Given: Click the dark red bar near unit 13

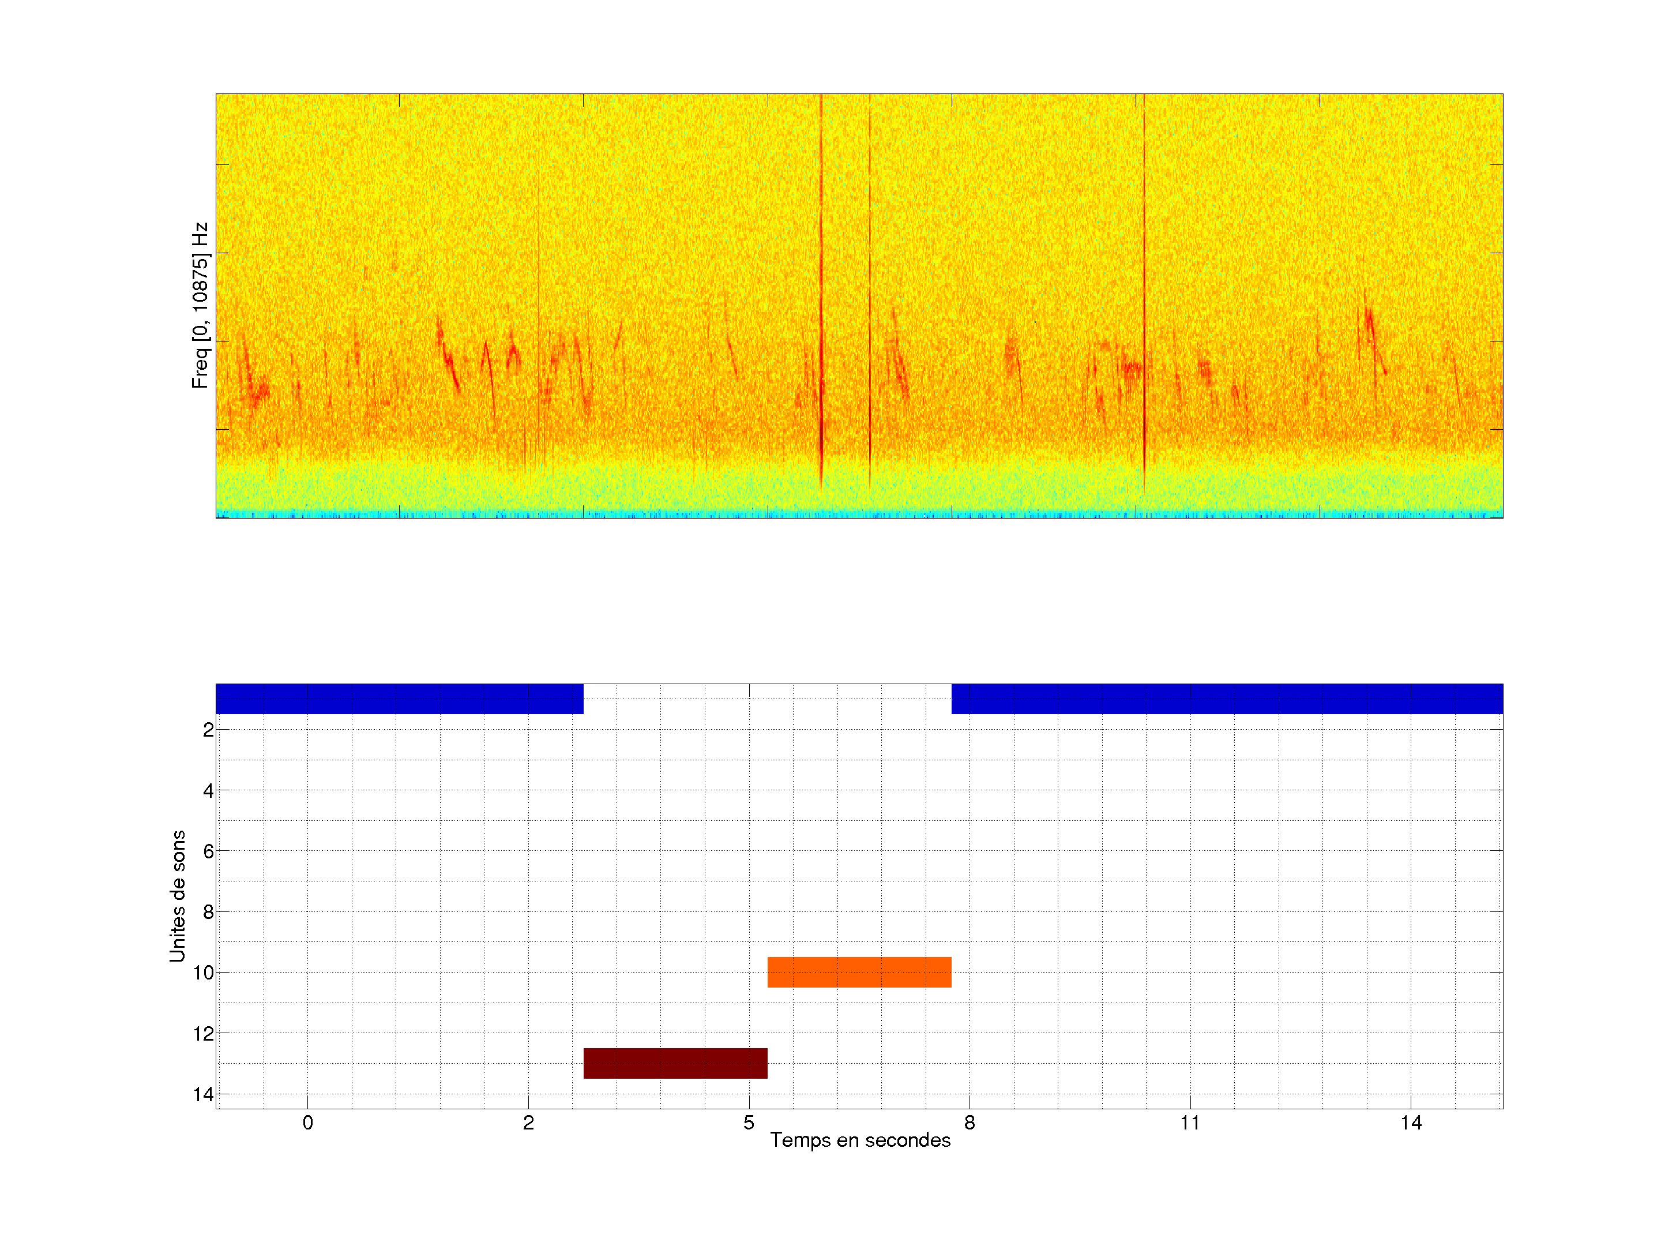Looking at the screenshot, I should (675, 1063).
